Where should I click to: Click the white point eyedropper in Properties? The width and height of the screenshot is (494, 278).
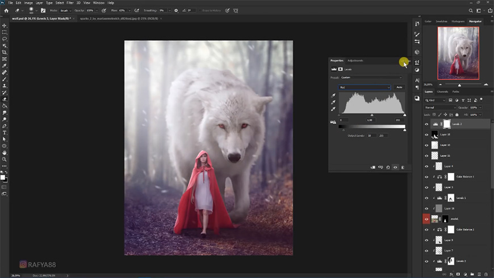(x=333, y=109)
